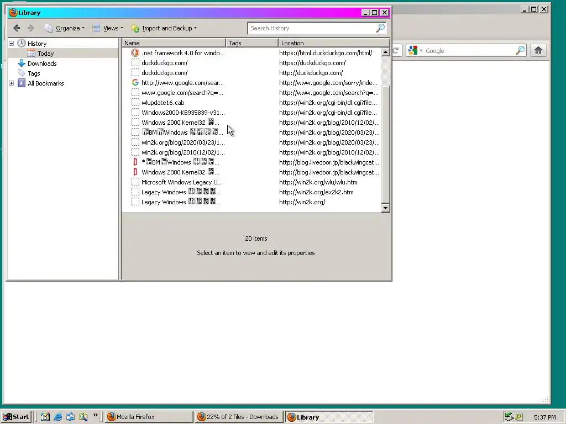The height and width of the screenshot is (424, 566).
Task: Select win2k.org/blog/2010/12/02 name entry
Action: (x=182, y=152)
